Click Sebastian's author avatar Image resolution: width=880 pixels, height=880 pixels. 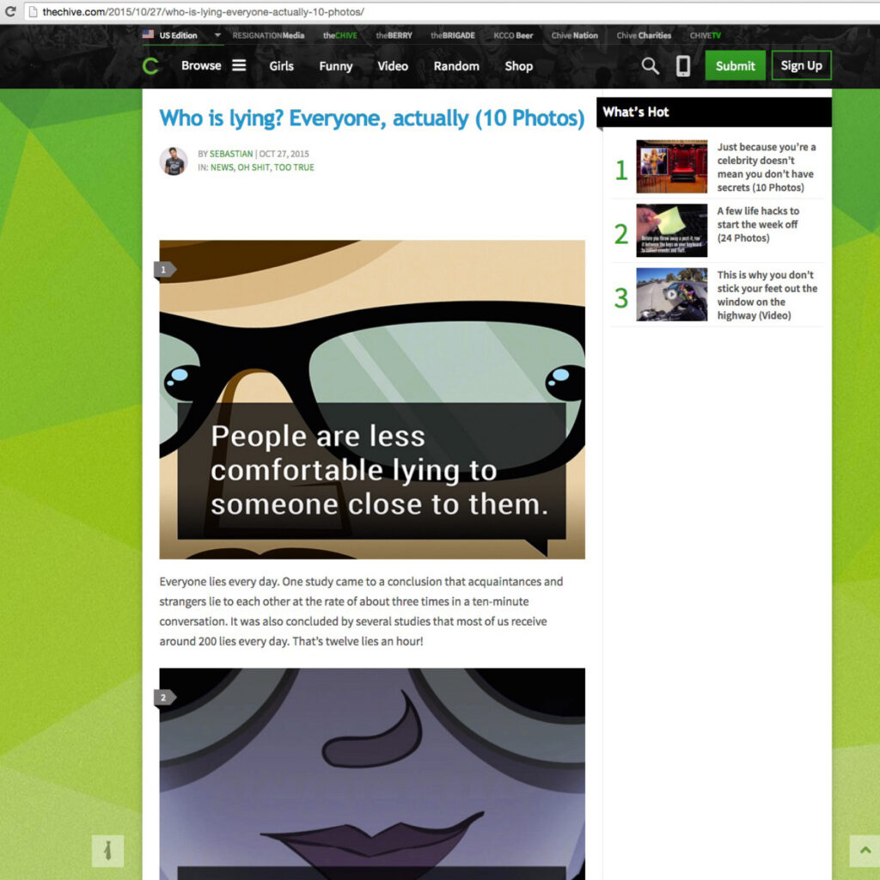pyautogui.click(x=174, y=161)
